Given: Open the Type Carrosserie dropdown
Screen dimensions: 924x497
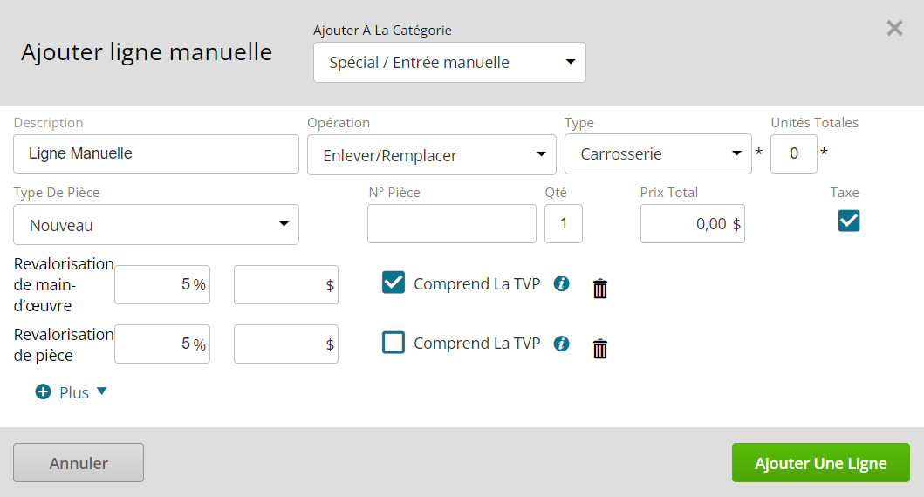Looking at the screenshot, I should [x=658, y=154].
